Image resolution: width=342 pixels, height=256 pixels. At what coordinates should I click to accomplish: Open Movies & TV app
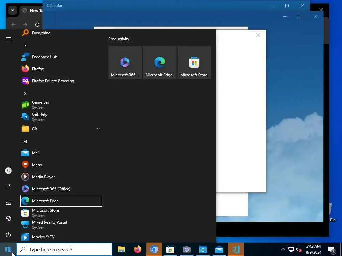61,237
